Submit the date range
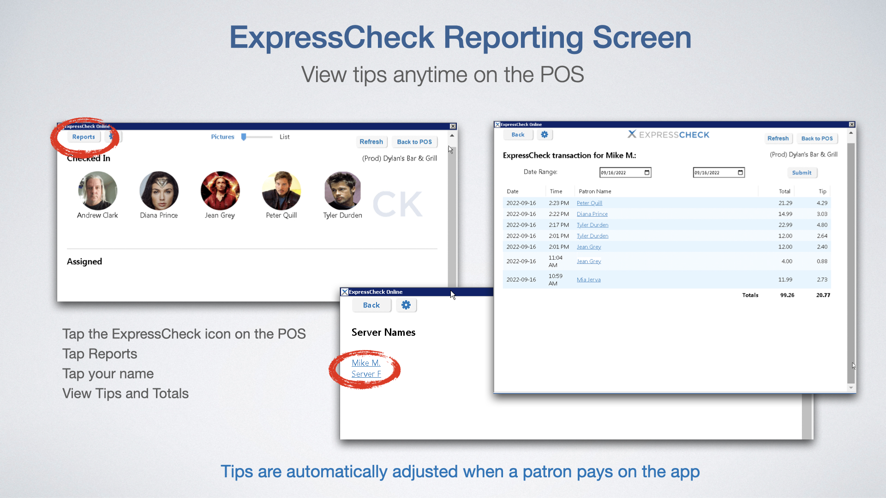The height and width of the screenshot is (498, 886). click(x=802, y=172)
